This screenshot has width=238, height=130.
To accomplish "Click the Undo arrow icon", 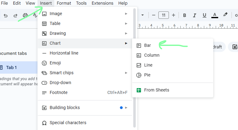I will click(6, 15).
